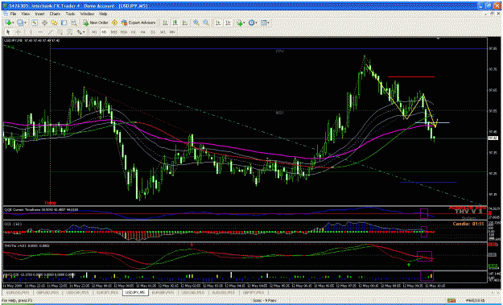Switch to the GBPJPY,M15 chart tab
Viewport: 503px width, 305px height.
coord(253,292)
